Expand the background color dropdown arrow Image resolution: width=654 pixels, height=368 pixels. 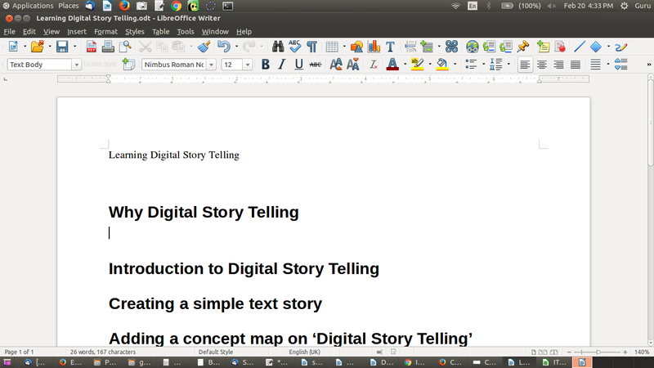click(x=455, y=65)
